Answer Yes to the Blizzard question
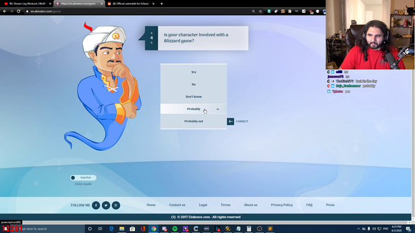 [193, 72]
